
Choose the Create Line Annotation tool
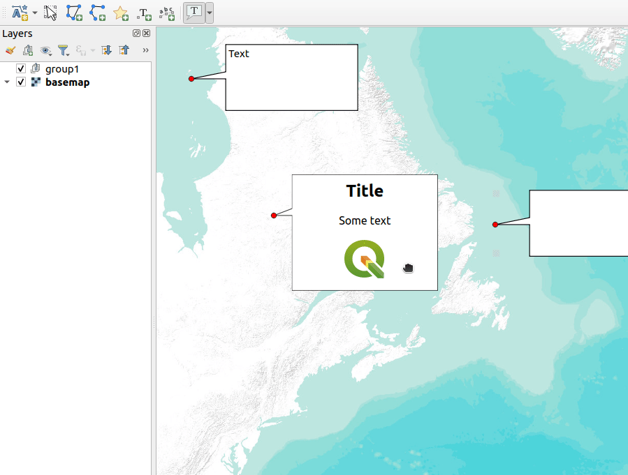[98, 13]
